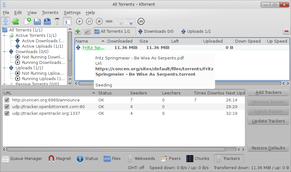
Task: Remove torrent using the toolbar minus icon
Action: coord(109,21)
